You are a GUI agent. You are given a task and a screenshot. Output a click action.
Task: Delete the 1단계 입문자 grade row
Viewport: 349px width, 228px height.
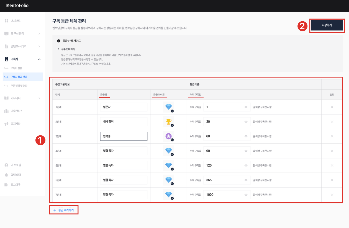click(332, 107)
